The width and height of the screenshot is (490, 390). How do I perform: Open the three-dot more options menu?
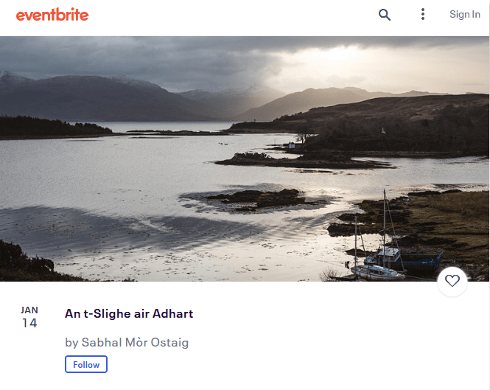[422, 15]
